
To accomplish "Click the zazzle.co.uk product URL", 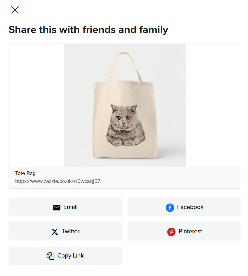I will [57, 181].
